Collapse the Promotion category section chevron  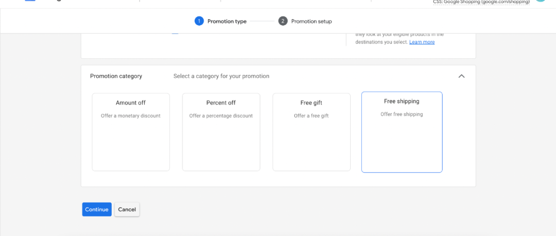point(461,76)
